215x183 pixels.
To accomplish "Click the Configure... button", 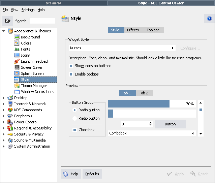I will [190, 48].
